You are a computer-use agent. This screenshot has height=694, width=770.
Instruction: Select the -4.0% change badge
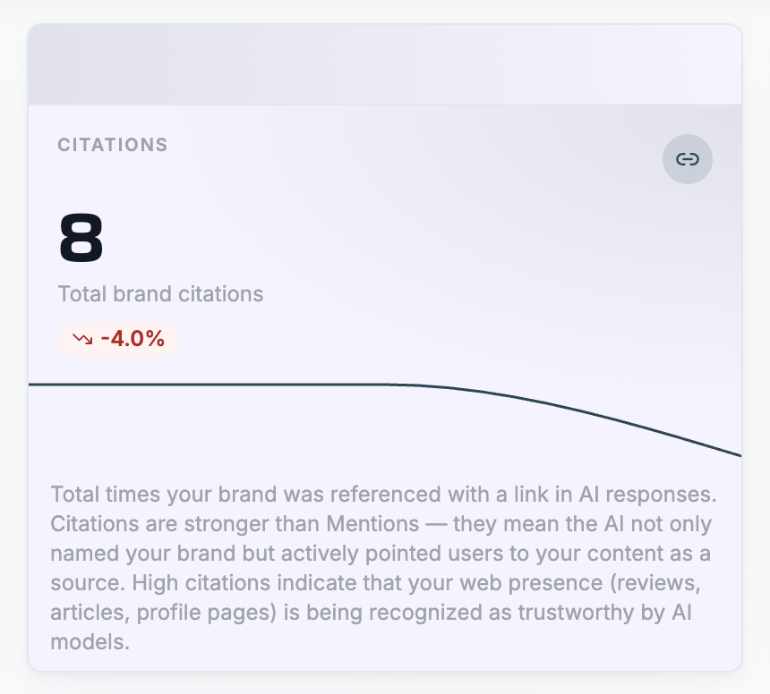tap(118, 338)
